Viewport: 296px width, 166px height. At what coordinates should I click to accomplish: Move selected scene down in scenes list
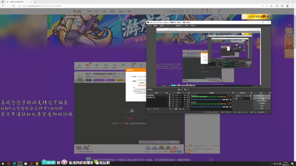click(158, 109)
